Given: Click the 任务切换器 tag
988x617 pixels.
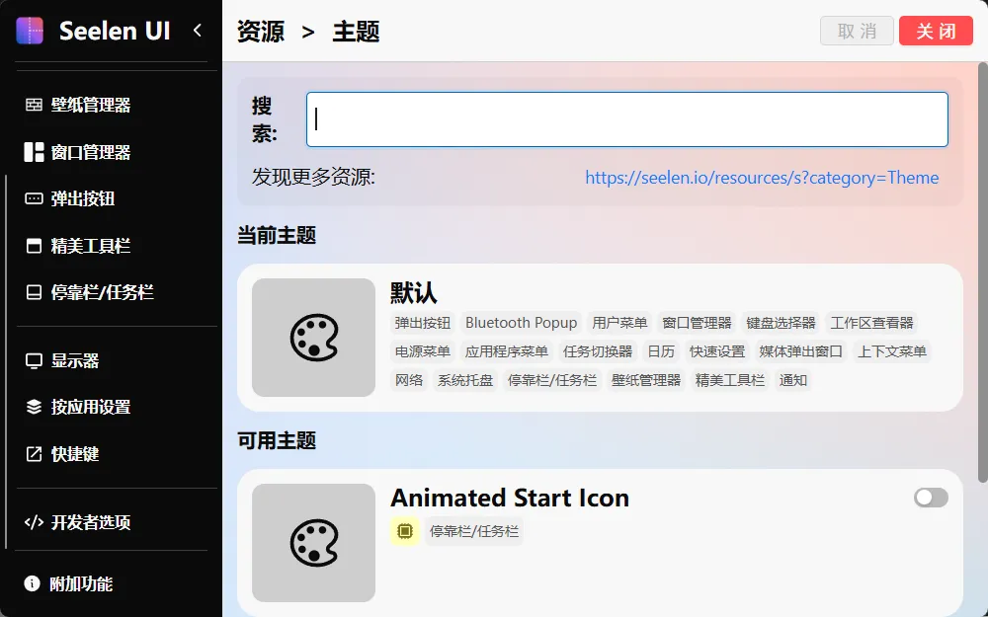Looking at the screenshot, I should pos(598,351).
